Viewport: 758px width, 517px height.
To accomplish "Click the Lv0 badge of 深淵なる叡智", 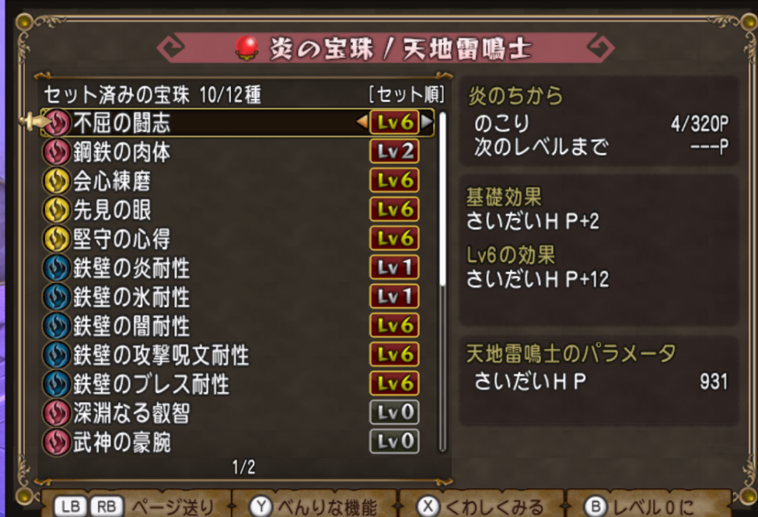I will 394,413.
